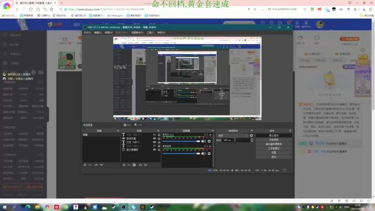Image resolution: width=375 pixels, height=211 pixels.
Task: Toggle lock on 文本 (GDI+) 3 source
Action: click(159, 135)
